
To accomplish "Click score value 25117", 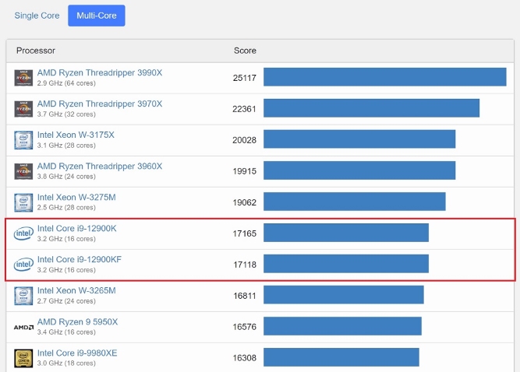I will point(245,78).
